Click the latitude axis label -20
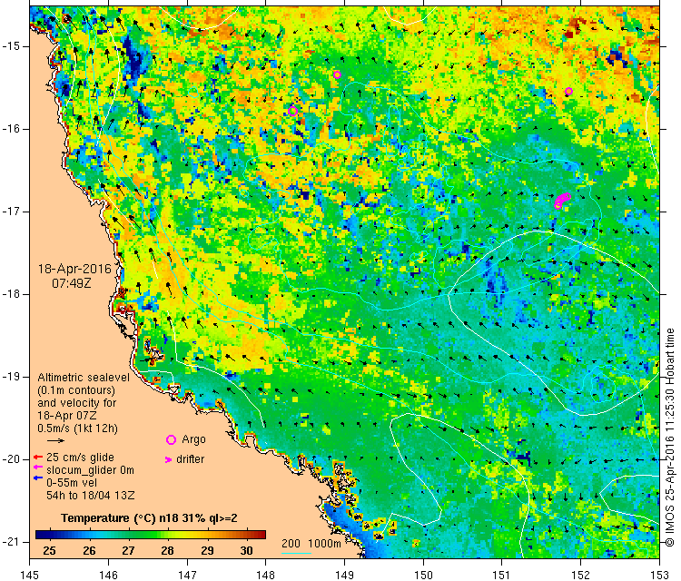 pyautogui.click(x=10, y=459)
